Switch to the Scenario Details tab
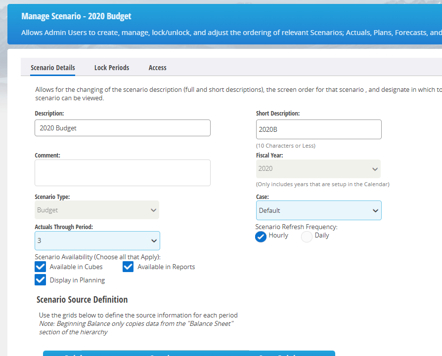Image resolution: width=442 pixels, height=356 pixels. point(53,68)
